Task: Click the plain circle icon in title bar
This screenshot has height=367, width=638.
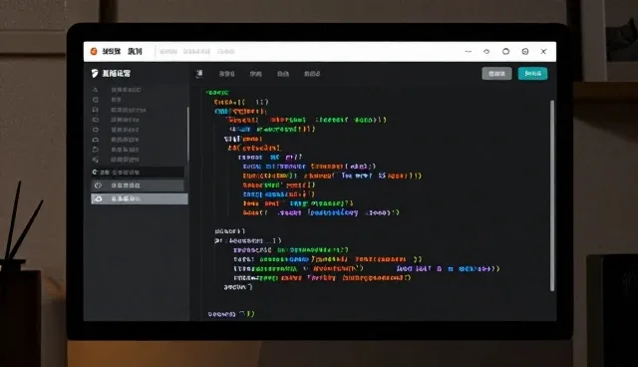Action: 505,51
